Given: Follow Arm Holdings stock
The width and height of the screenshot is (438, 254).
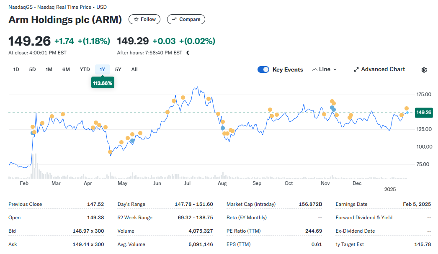Looking at the screenshot, I should coord(144,19).
